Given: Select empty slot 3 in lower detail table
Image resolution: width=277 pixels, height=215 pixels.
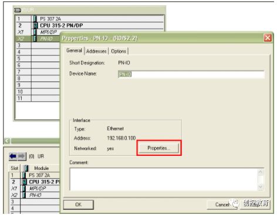Looking at the screenshot, I should point(35,202).
